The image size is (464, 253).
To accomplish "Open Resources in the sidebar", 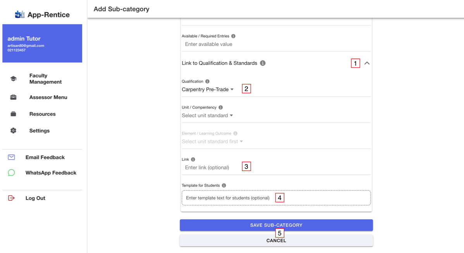I will pyautogui.click(x=42, y=114).
